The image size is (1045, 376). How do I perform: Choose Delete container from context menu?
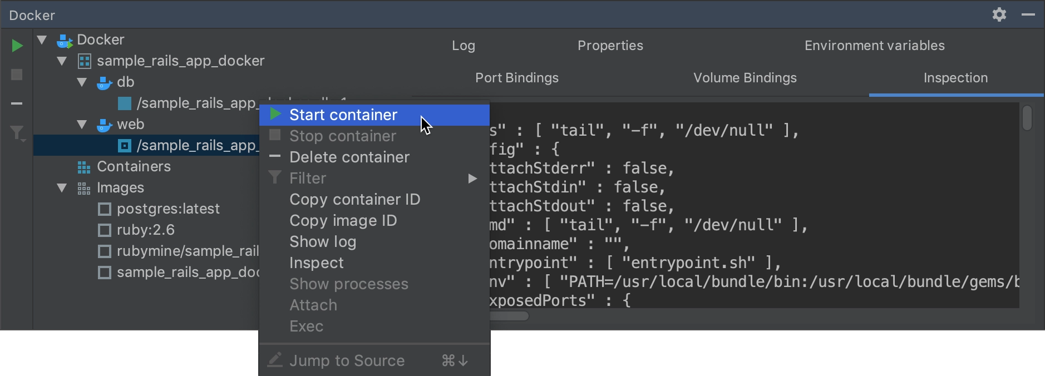(x=374, y=157)
